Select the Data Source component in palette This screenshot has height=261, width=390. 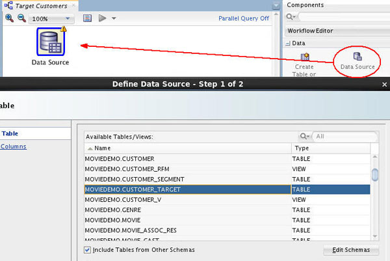click(357, 61)
